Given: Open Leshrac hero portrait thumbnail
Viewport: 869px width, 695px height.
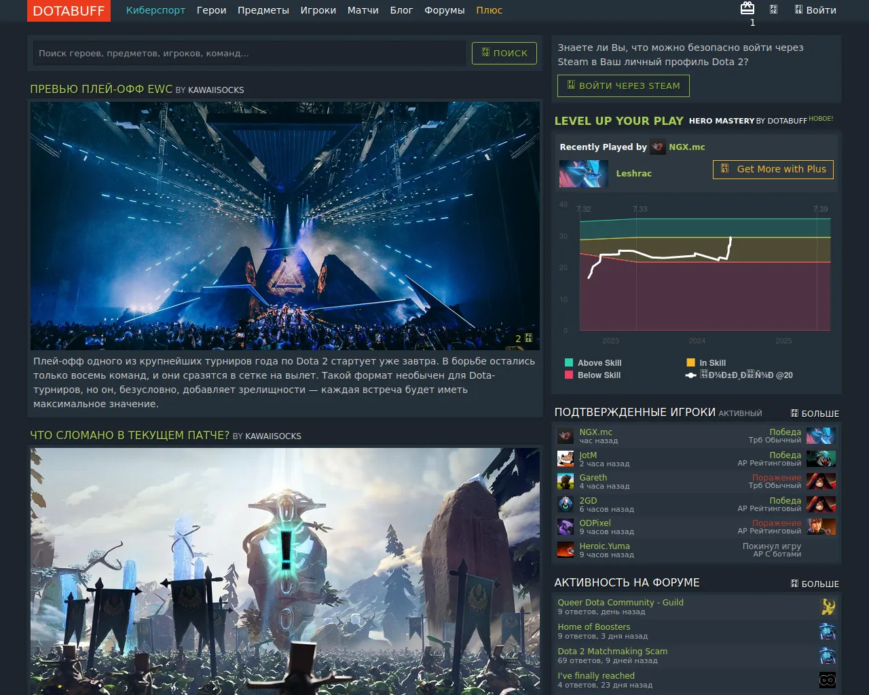Looking at the screenshot, I should coord(583,174).
